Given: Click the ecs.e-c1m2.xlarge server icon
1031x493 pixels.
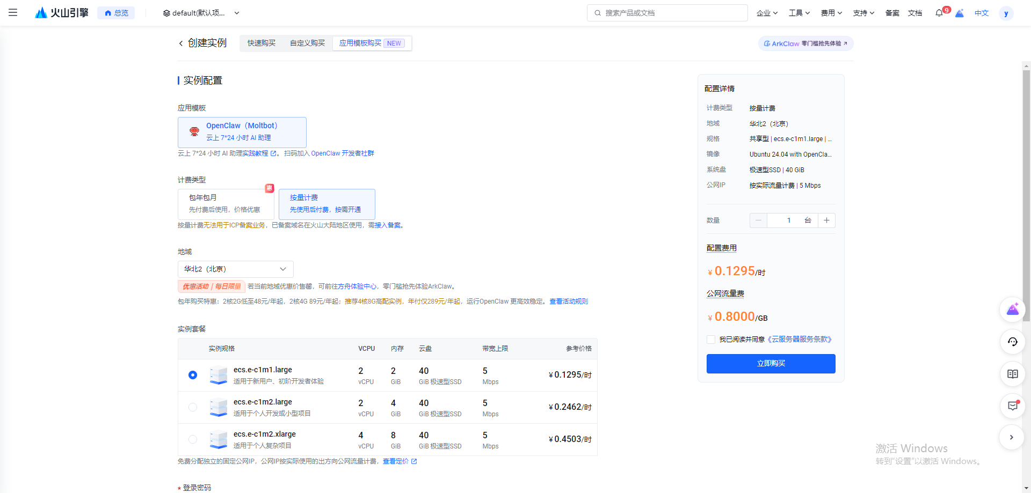Looking at the screenshot, I should [x=218, y=439].
